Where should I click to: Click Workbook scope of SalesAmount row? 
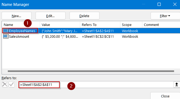(130, 36)
